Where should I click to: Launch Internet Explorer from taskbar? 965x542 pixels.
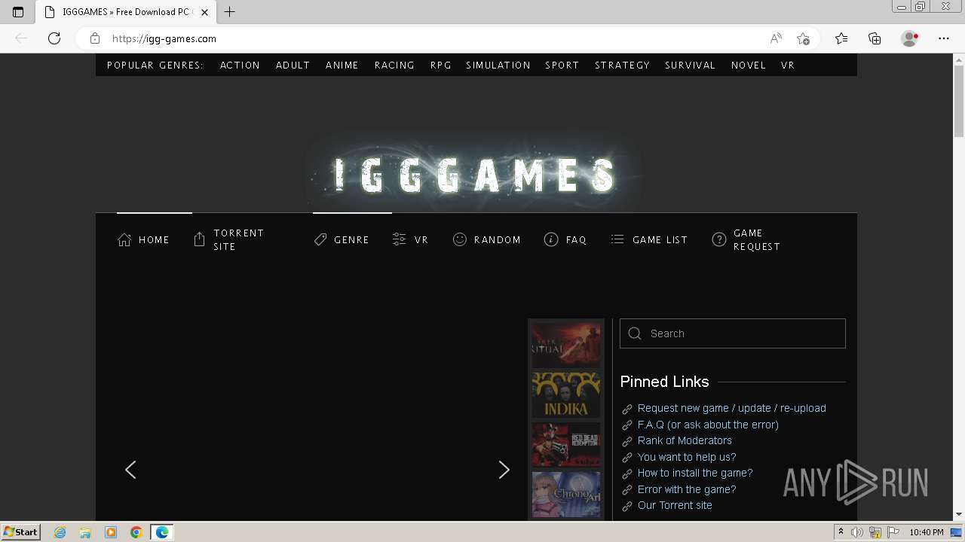pos(60,532)
